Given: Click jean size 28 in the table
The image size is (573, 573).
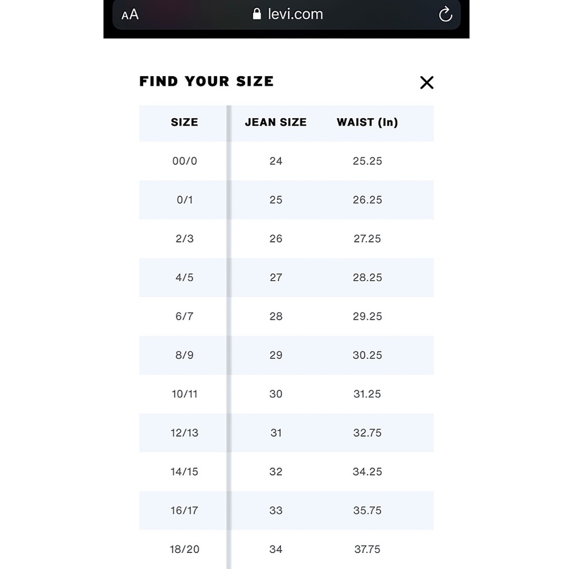Looking at the screenshot, I should [276, 316].
